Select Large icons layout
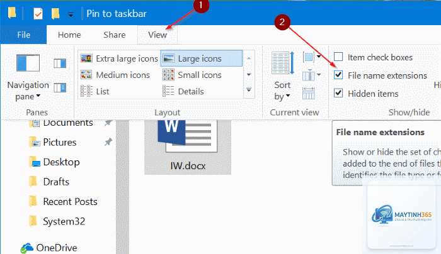The image size is (441, 254). pos(202,58)
